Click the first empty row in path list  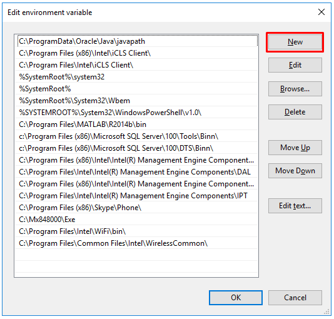point(136,255)
